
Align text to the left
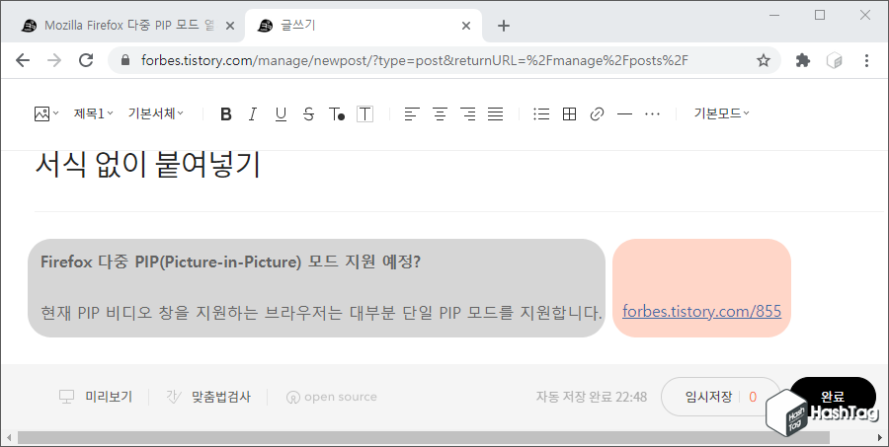coord(412,114)
